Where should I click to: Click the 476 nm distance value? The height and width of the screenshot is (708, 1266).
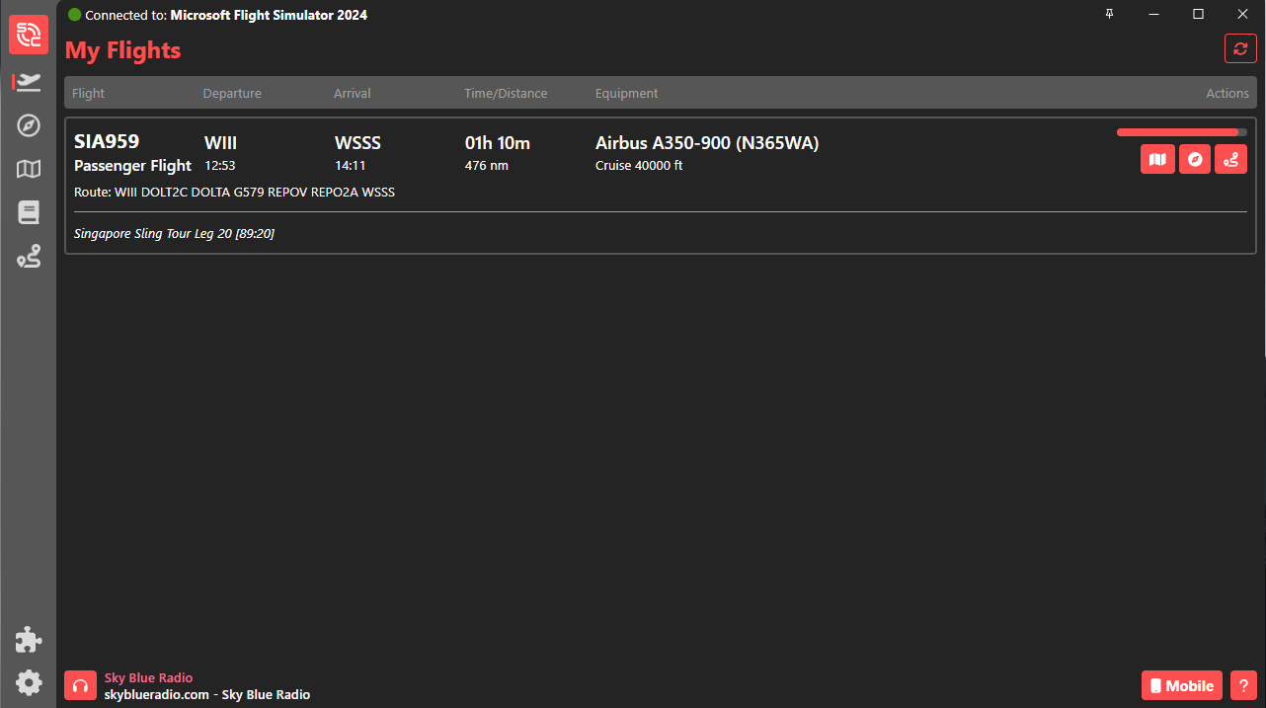487,166
